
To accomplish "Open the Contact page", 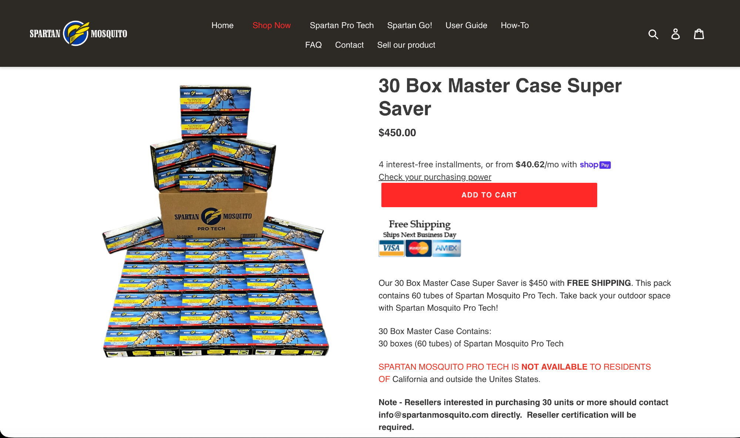I will [349, 45].
